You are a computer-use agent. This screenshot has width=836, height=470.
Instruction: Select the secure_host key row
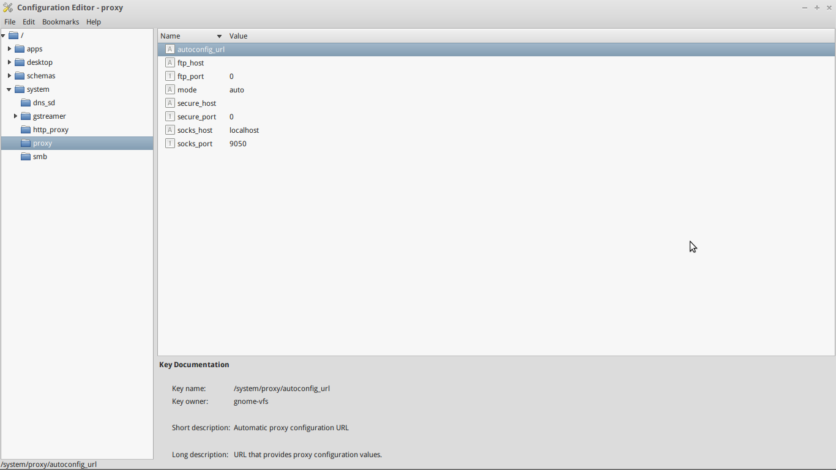pyautogui.click(x=196, y=103)
